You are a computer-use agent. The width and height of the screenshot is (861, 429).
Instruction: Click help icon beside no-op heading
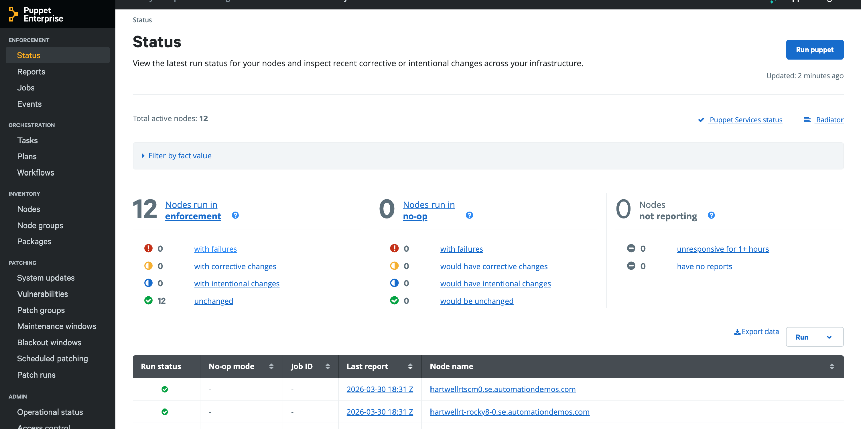click(469, 215)
